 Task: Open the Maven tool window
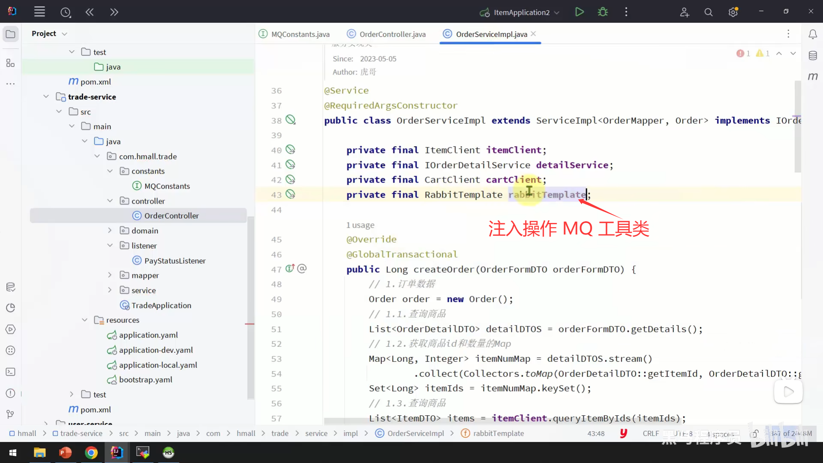coord(812,76)
